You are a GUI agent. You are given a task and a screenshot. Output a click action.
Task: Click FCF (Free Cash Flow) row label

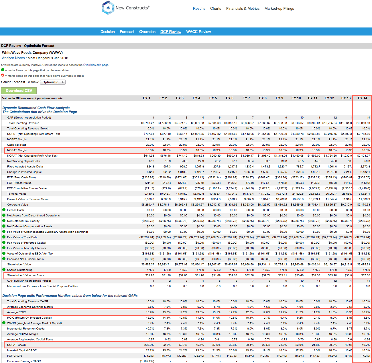click(x=21, y=177)
